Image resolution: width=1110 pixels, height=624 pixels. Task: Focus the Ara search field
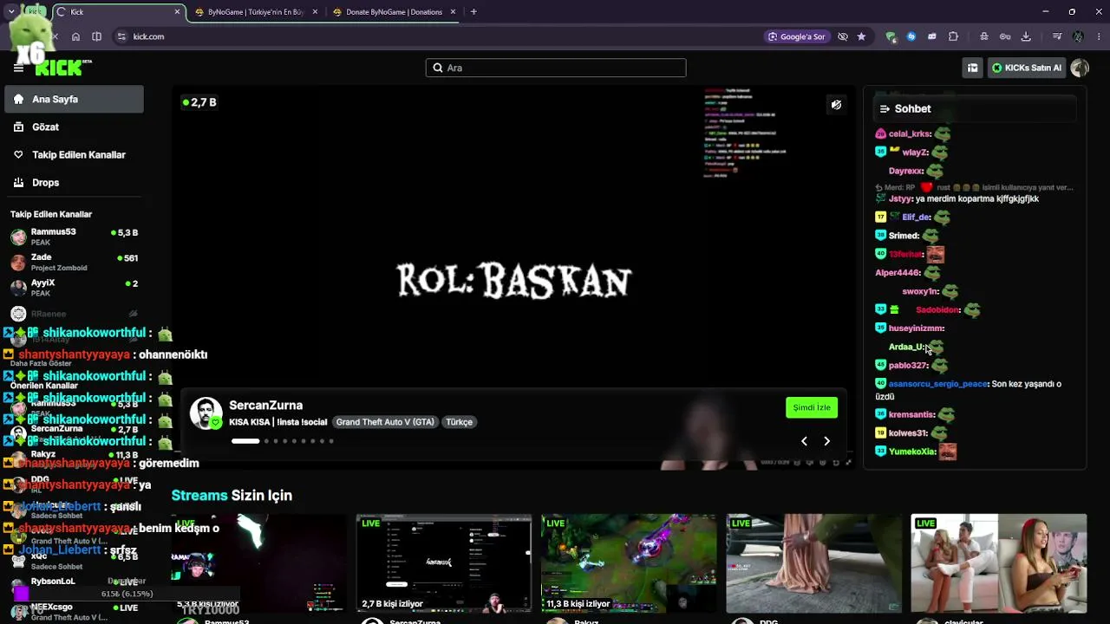coord(556,68)
